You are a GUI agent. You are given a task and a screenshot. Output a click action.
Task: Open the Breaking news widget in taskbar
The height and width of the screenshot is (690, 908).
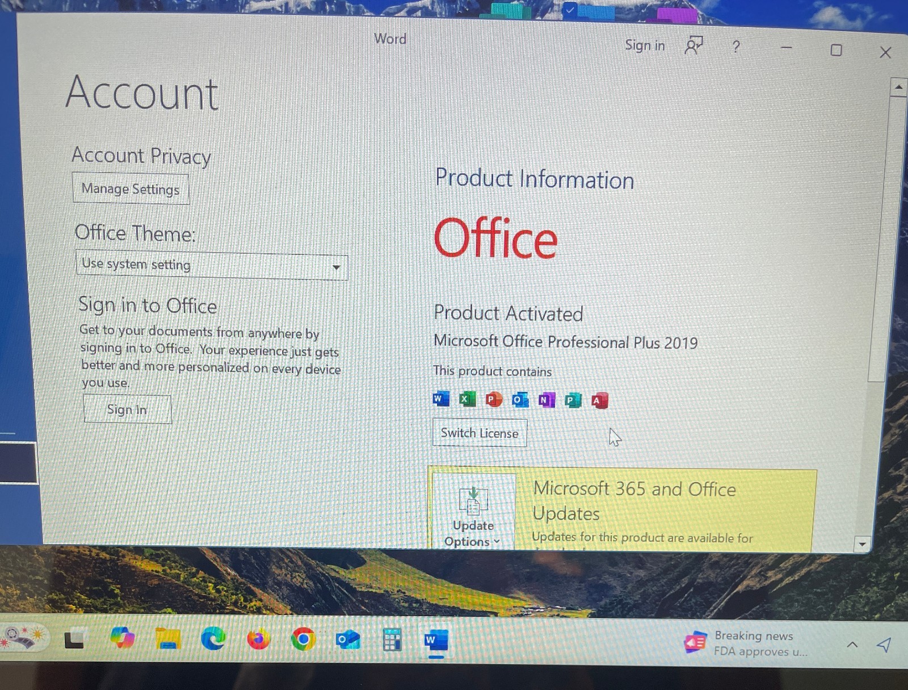tap(745, 643)
